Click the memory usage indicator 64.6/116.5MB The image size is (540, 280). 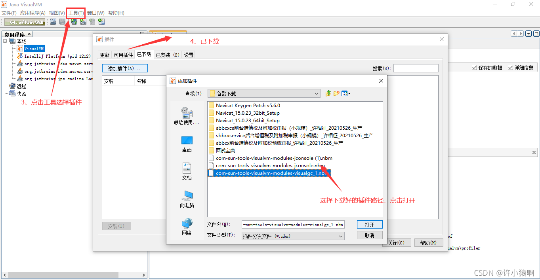(25, 22)
